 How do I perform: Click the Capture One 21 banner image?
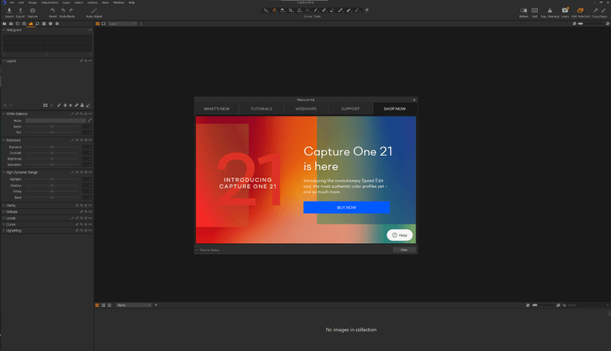pyautogui.click(x=306, y=180)
